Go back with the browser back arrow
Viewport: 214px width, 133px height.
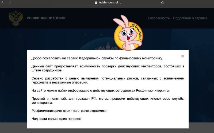[2, 2]
